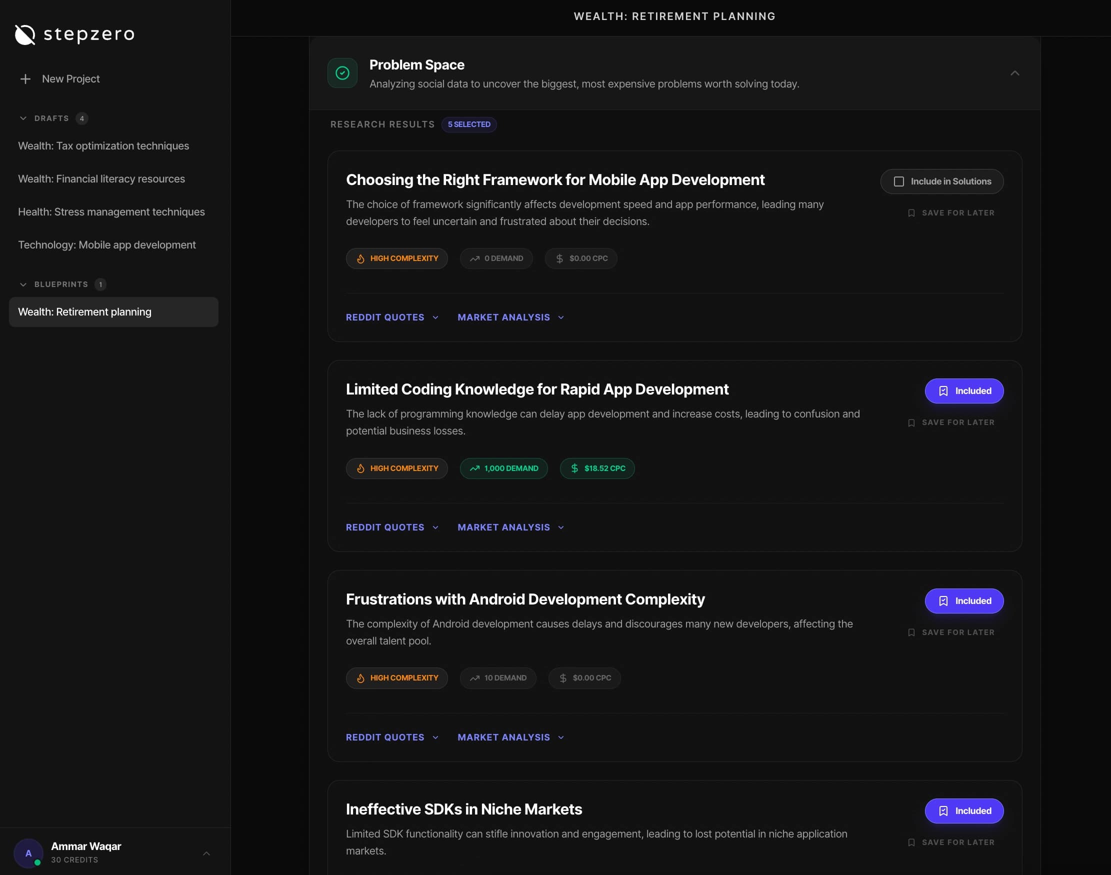Open Technology: Mobile app development draft
The height and width of the screenshot is (875, 1111).
coord(106,245)
